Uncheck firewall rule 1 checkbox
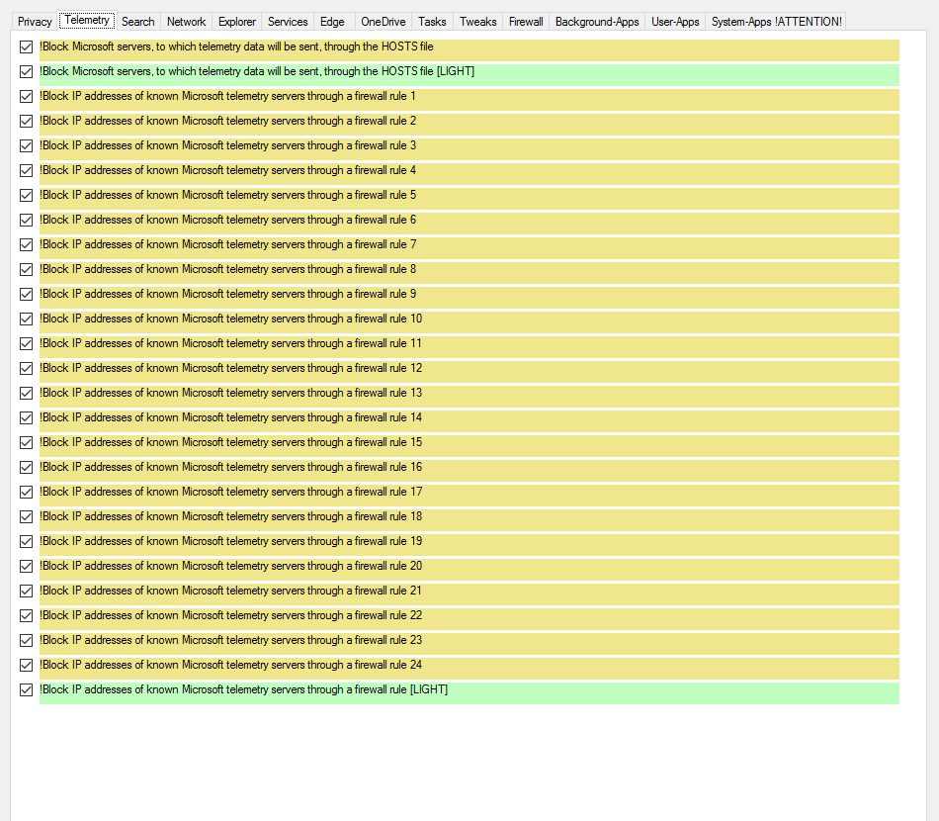 coord(26,97)
